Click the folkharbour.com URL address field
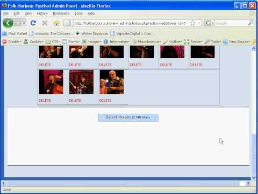The image size is (258, 194). pyautogui.click(x=130, y=23)
